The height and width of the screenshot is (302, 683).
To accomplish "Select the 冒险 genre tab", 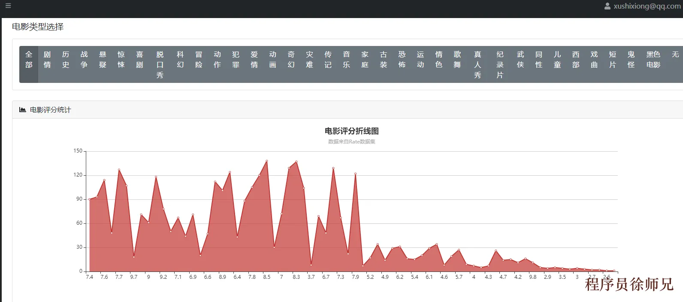I will [199, 64].
